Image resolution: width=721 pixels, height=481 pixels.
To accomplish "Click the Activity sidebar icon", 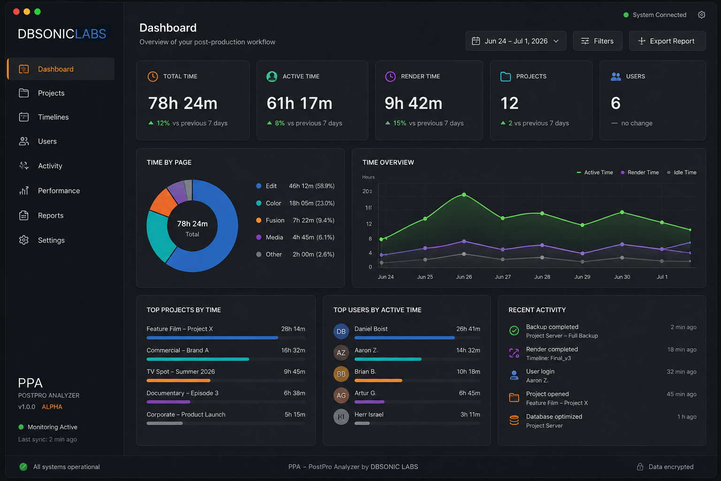I will 24,166.
